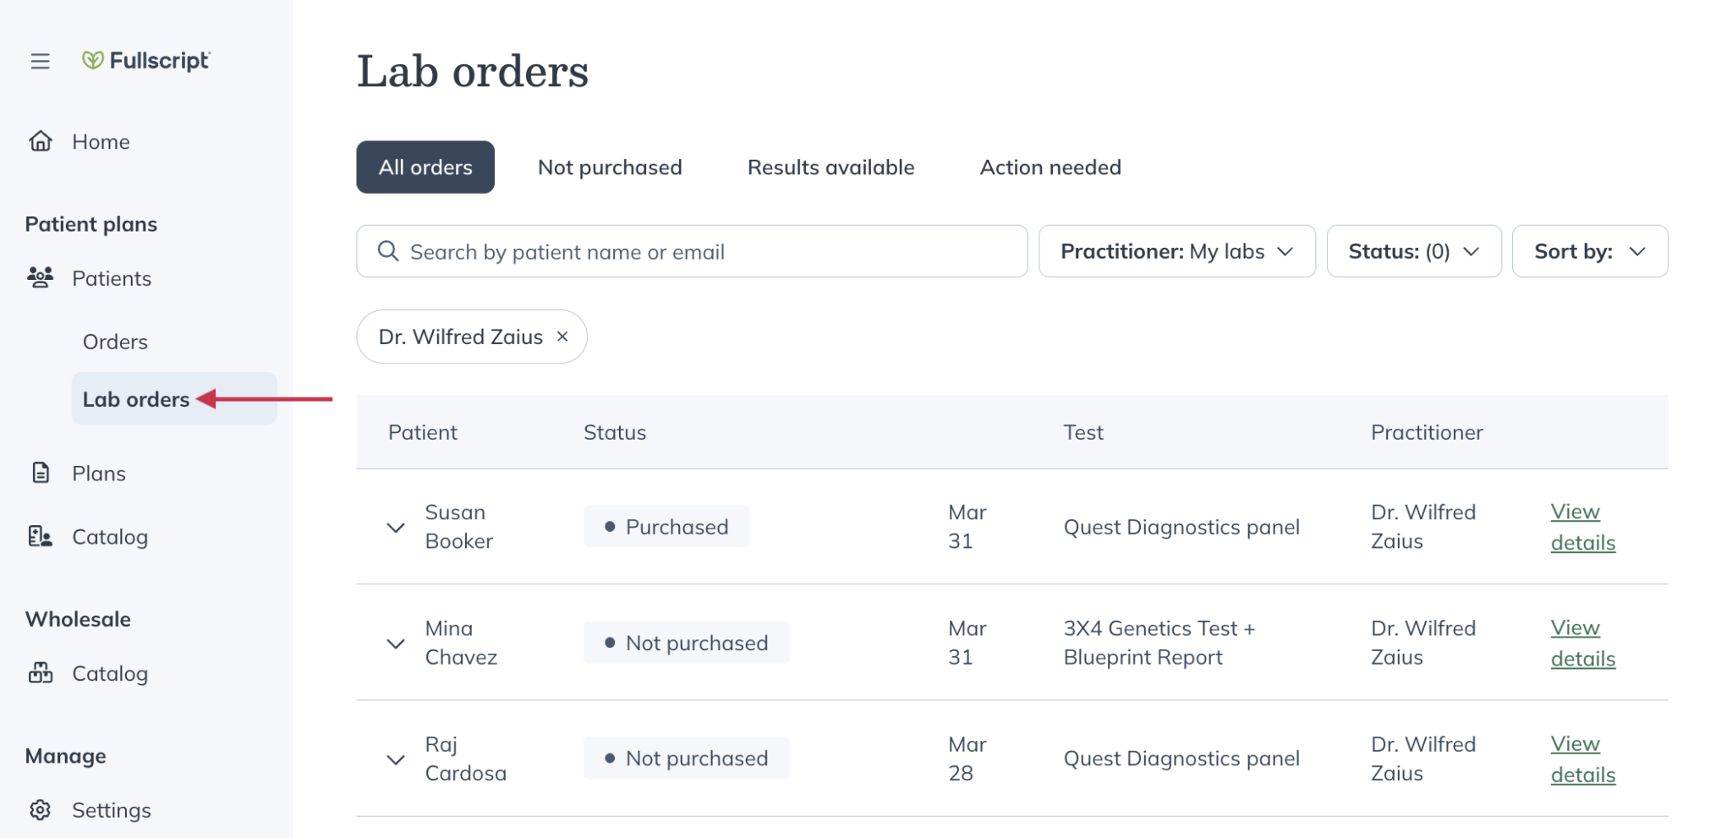Viewport: 1732px width, 838px height.
Task: Click the Plans document icon
Action: click(x=41, y=473)
